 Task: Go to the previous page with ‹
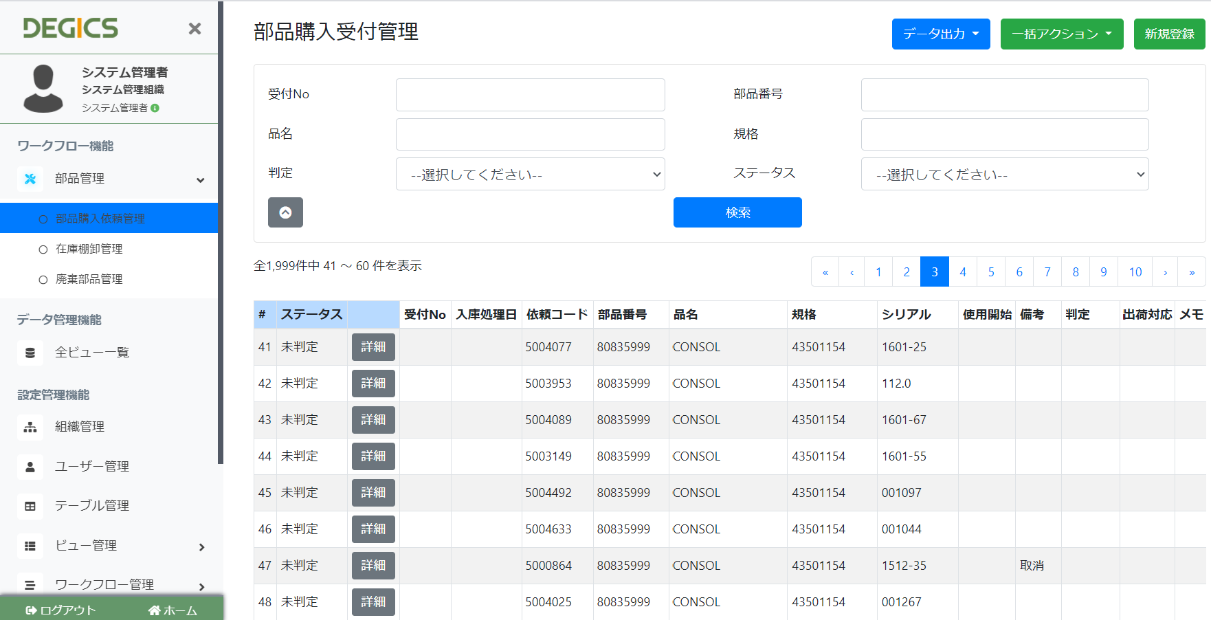(852, 272)
